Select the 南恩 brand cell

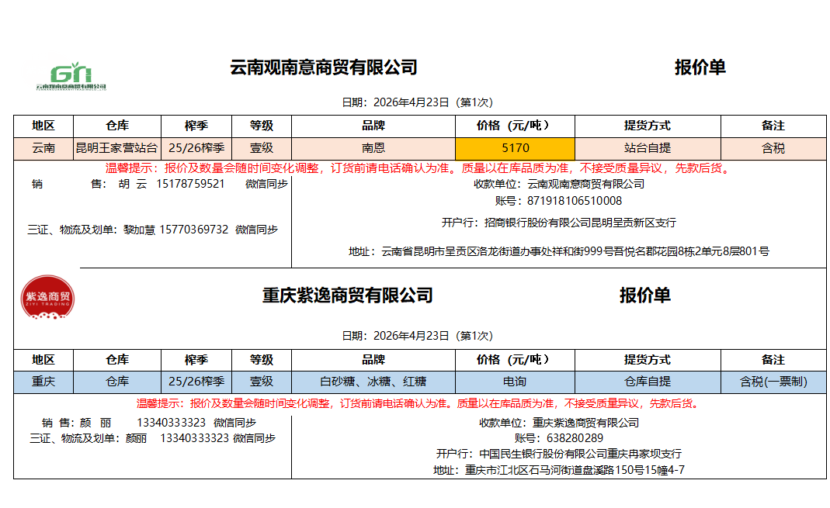(x=373, y=149)
